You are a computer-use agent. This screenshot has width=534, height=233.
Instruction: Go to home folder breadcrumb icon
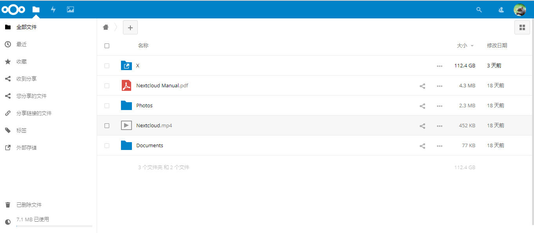(106, 27)
